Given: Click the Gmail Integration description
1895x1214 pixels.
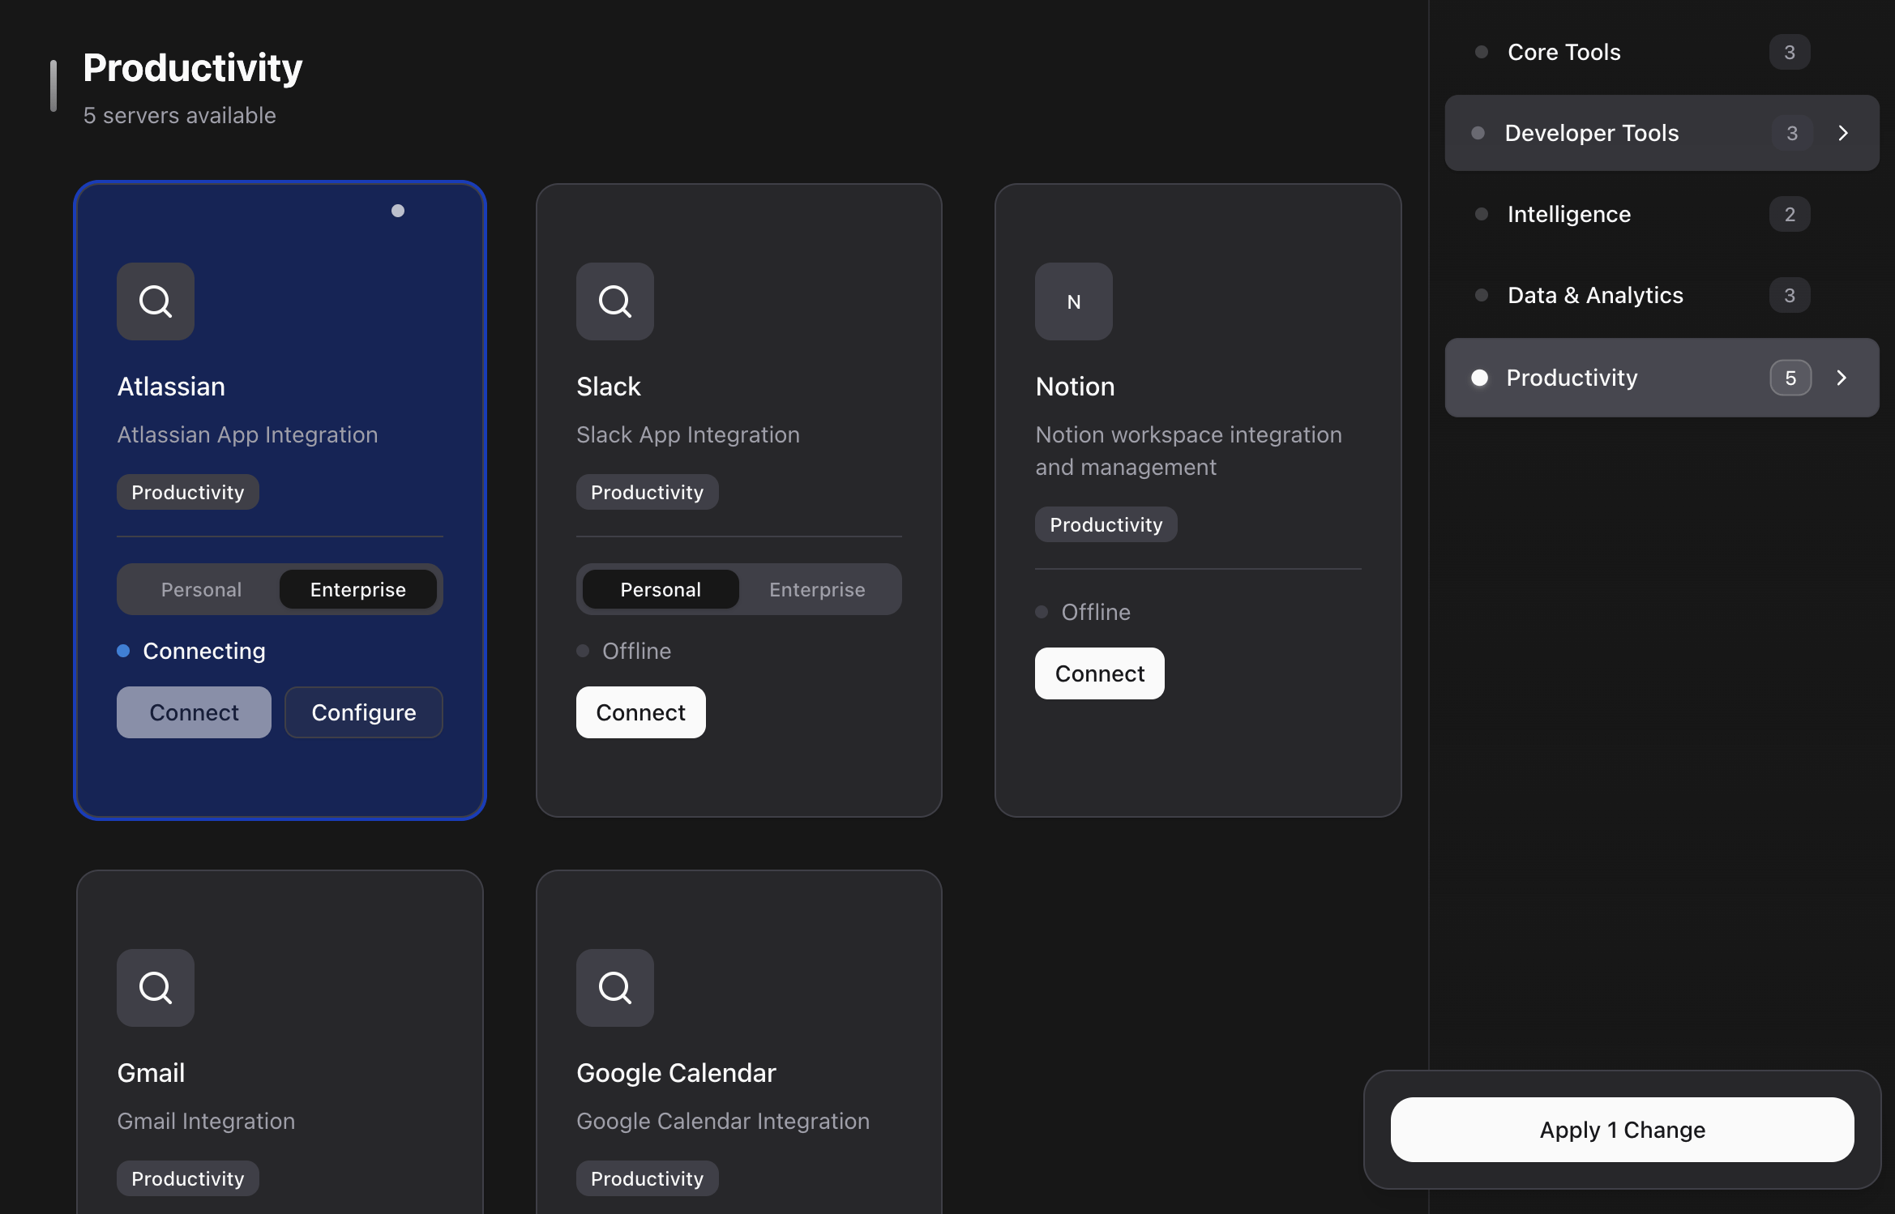Looking at the screenshot, I should pos(206,1121).
